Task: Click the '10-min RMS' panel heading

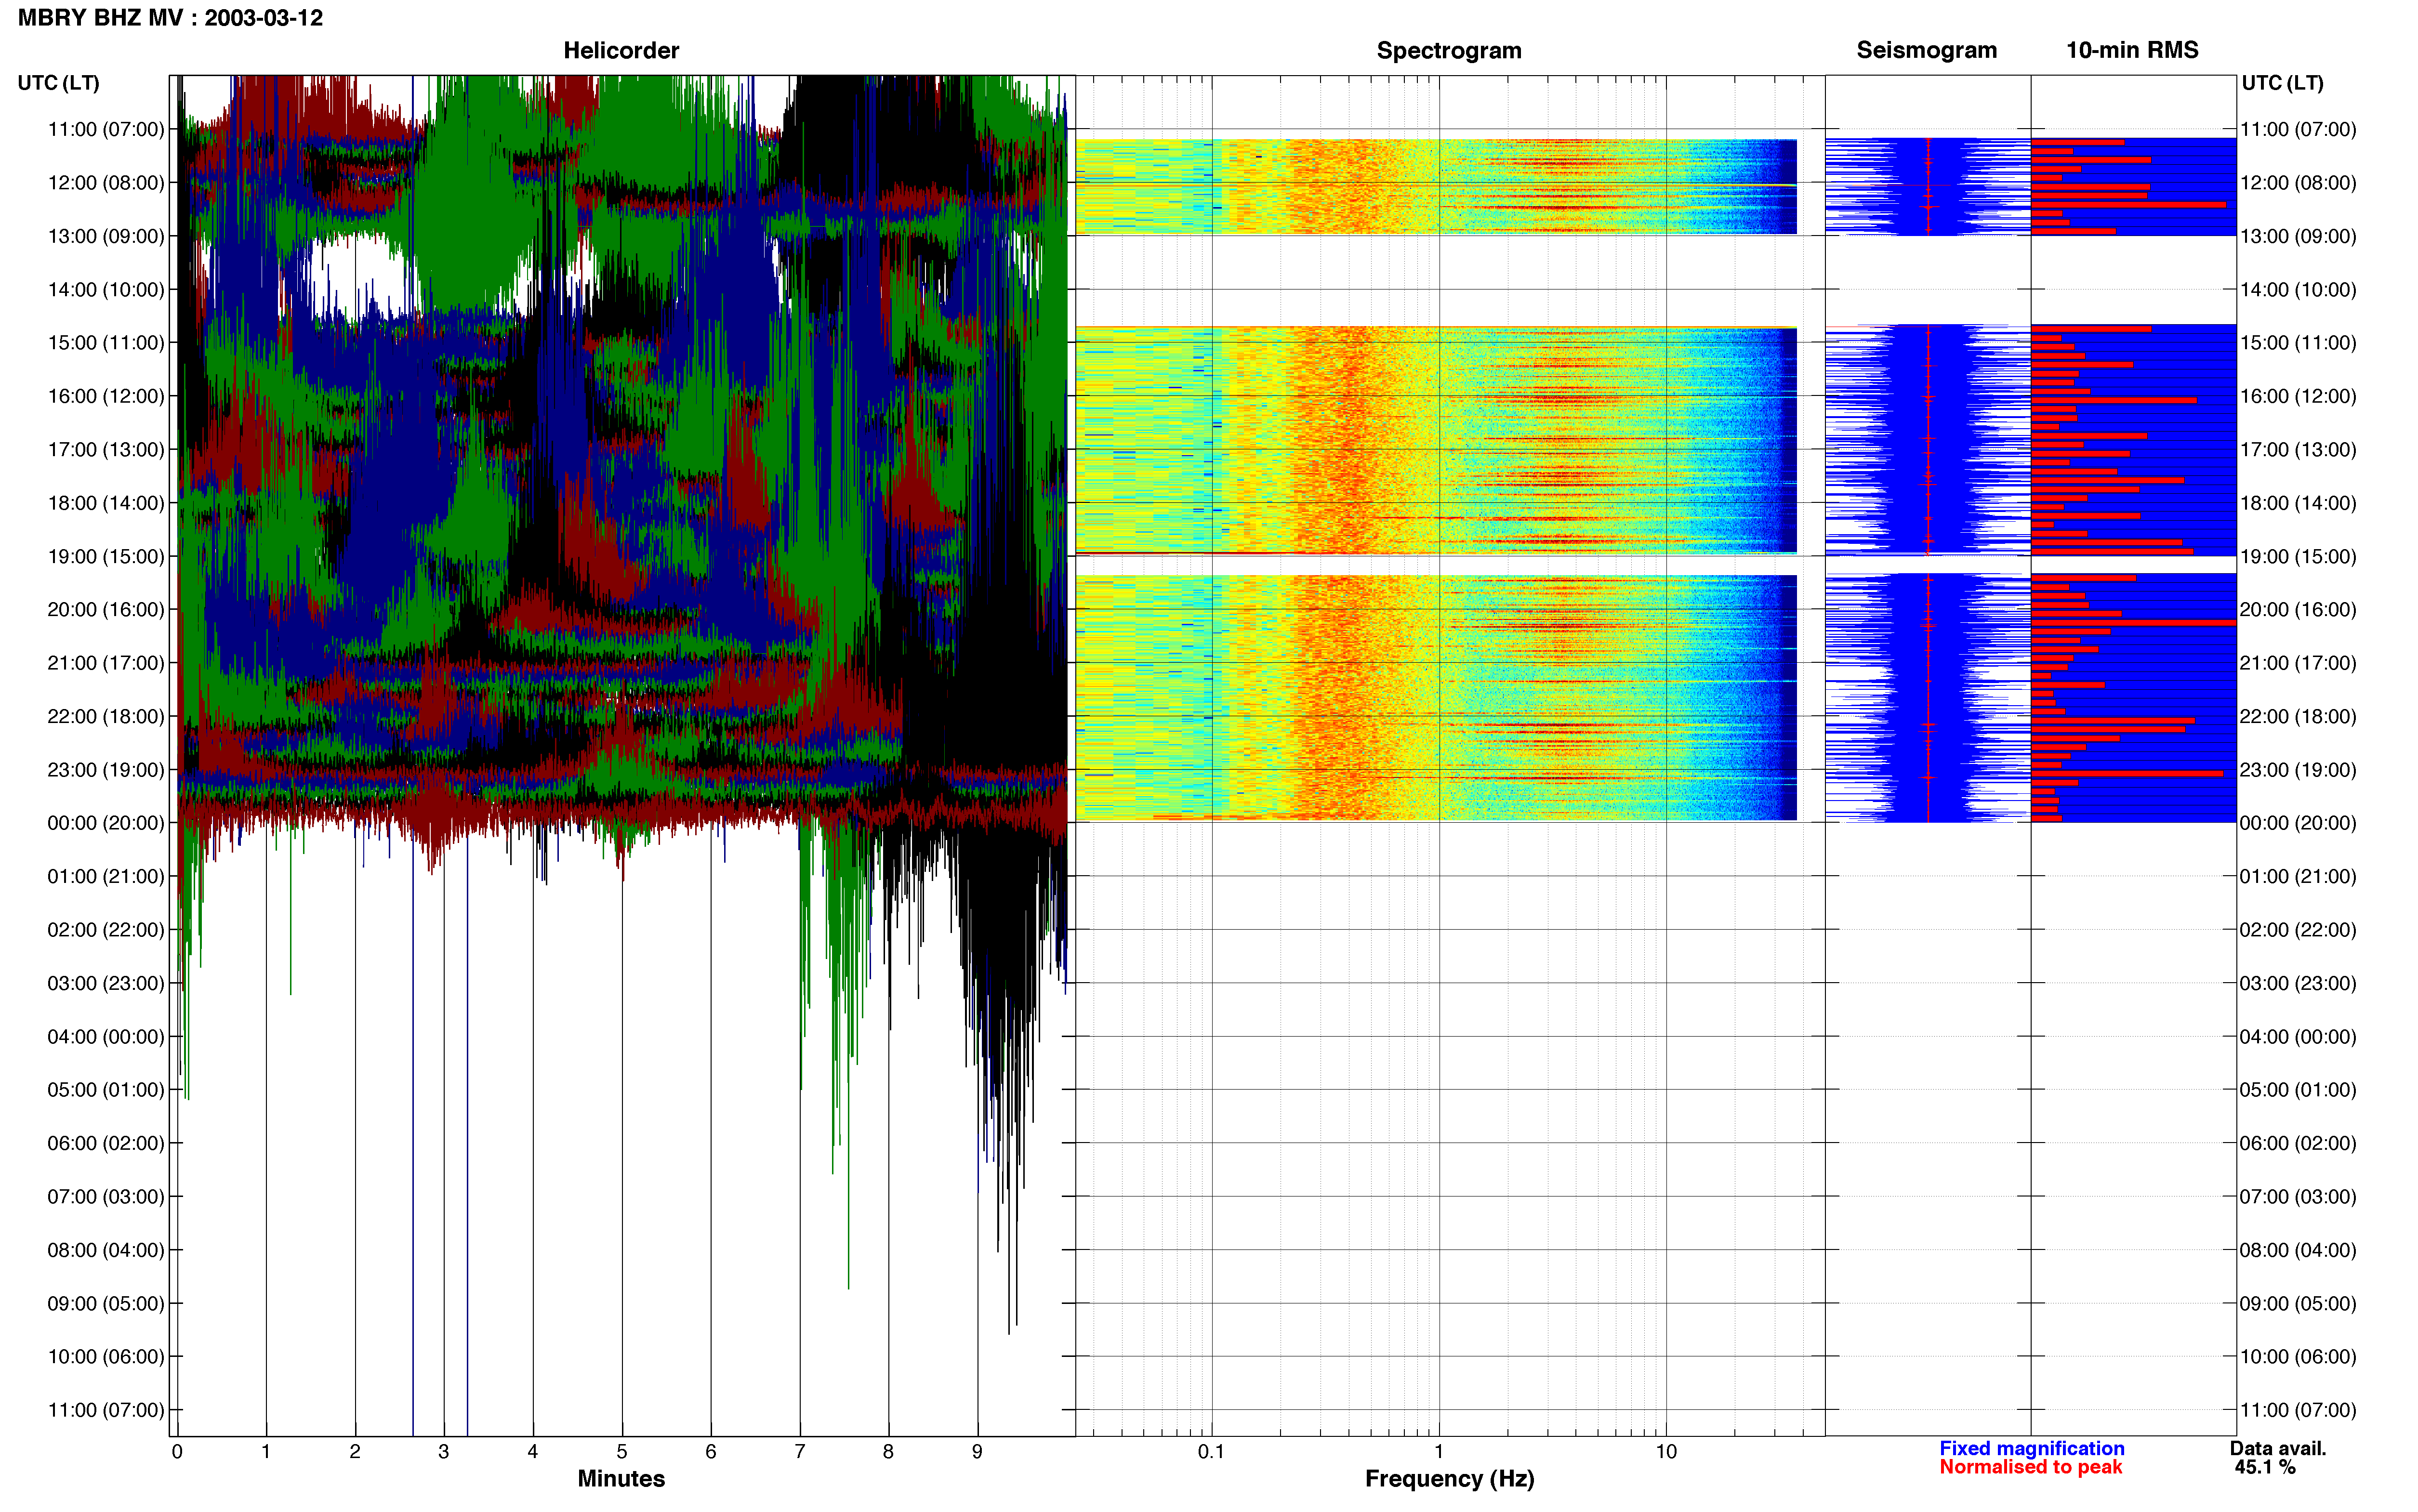Action: click(2132, 50)
